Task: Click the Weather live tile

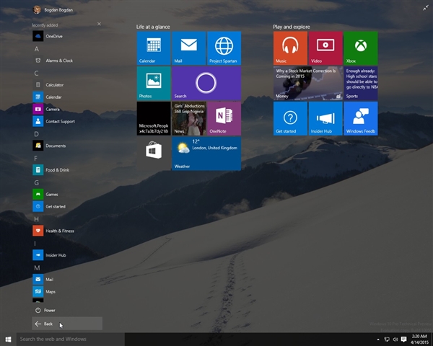Action: [x=206, y=154]
